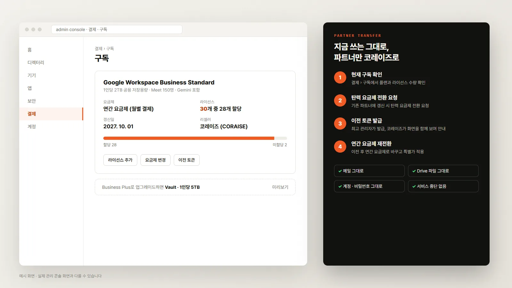Click the 라이선스 추가 button
This screenshot has width=512, height=288.
pyautogui.click(x=120, y=160)
